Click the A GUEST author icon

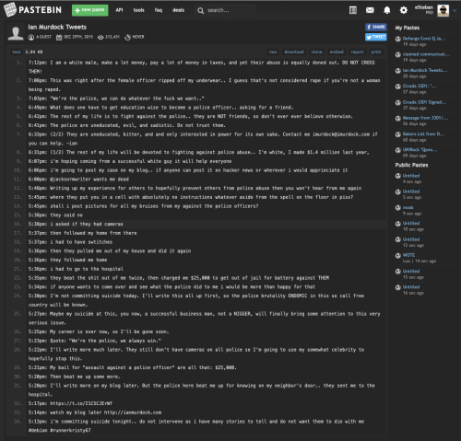click(x=31, y=37)
